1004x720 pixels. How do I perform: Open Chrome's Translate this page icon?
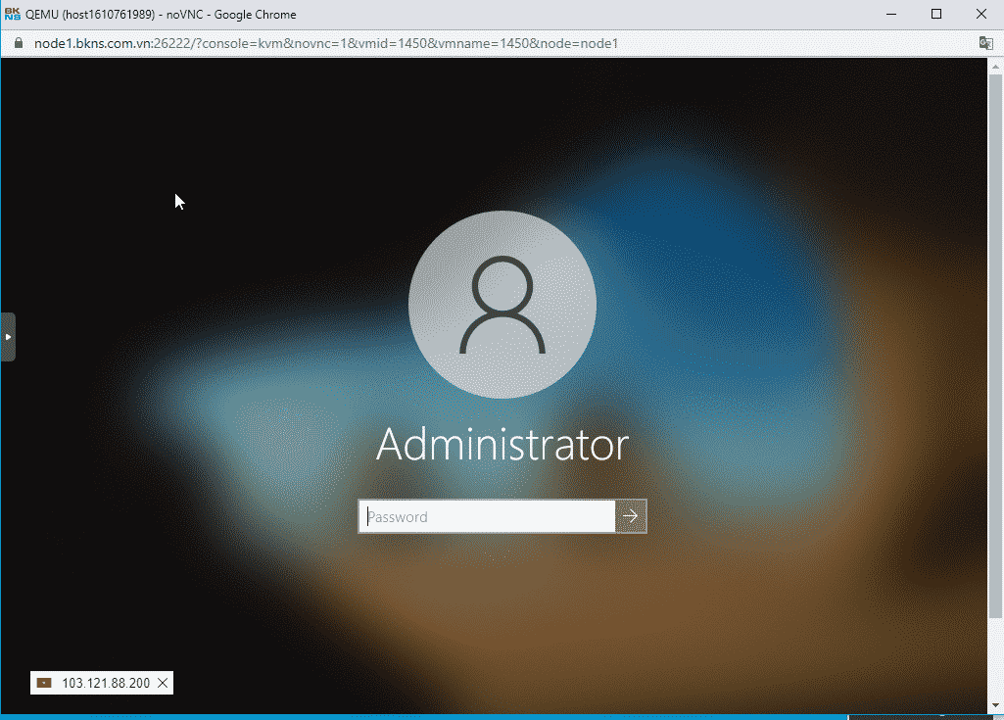point(985,44)
